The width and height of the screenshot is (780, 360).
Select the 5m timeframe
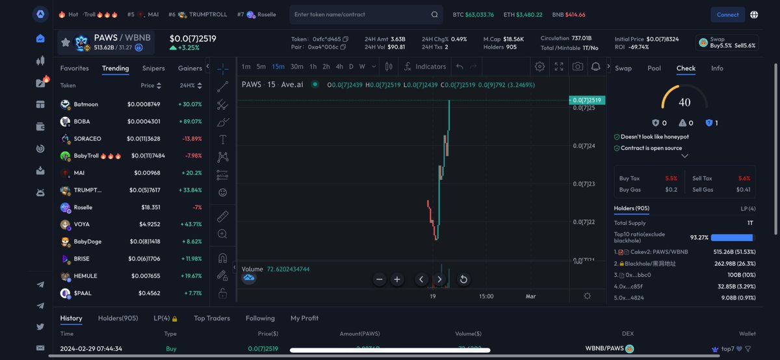[261, 66]
